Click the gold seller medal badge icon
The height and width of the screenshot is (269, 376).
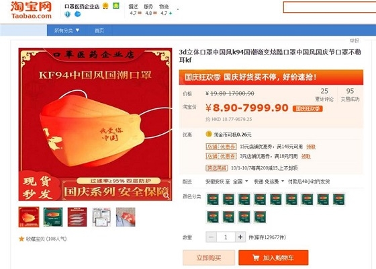(105, 6)
